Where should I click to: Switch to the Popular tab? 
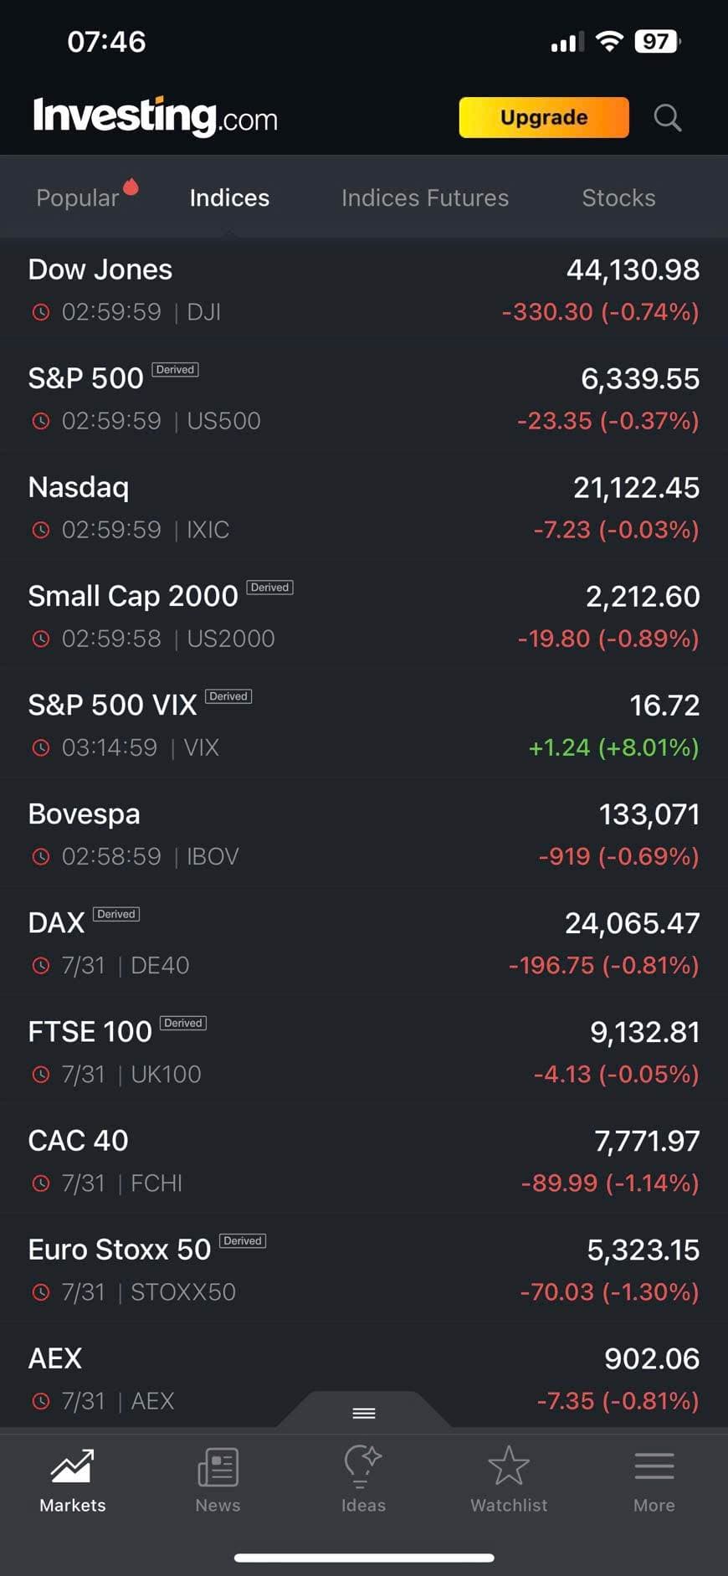pyautogui.click(x=78, y=198)
